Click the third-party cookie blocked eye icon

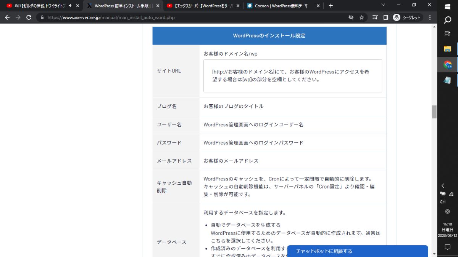pos(351,18)
